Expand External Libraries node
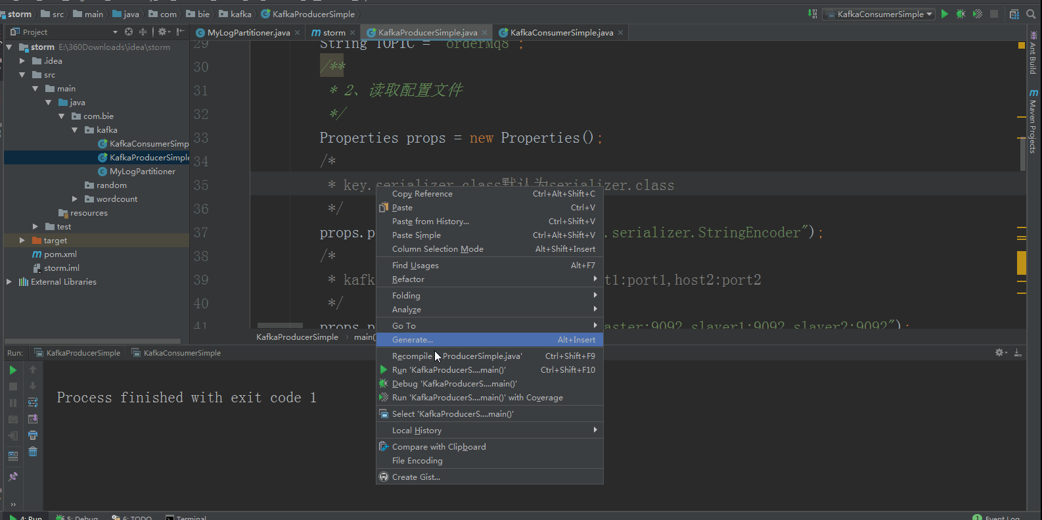This screenshot has width=1042, height=520. tap(9, 282)
